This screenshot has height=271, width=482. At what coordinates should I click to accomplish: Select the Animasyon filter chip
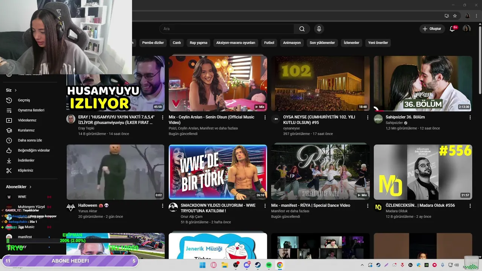[292, 43]
